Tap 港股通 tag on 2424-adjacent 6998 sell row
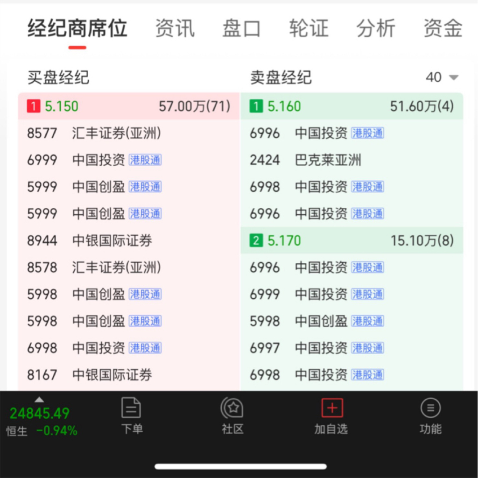The image size is (478, 478). click(x=368, y=187)
